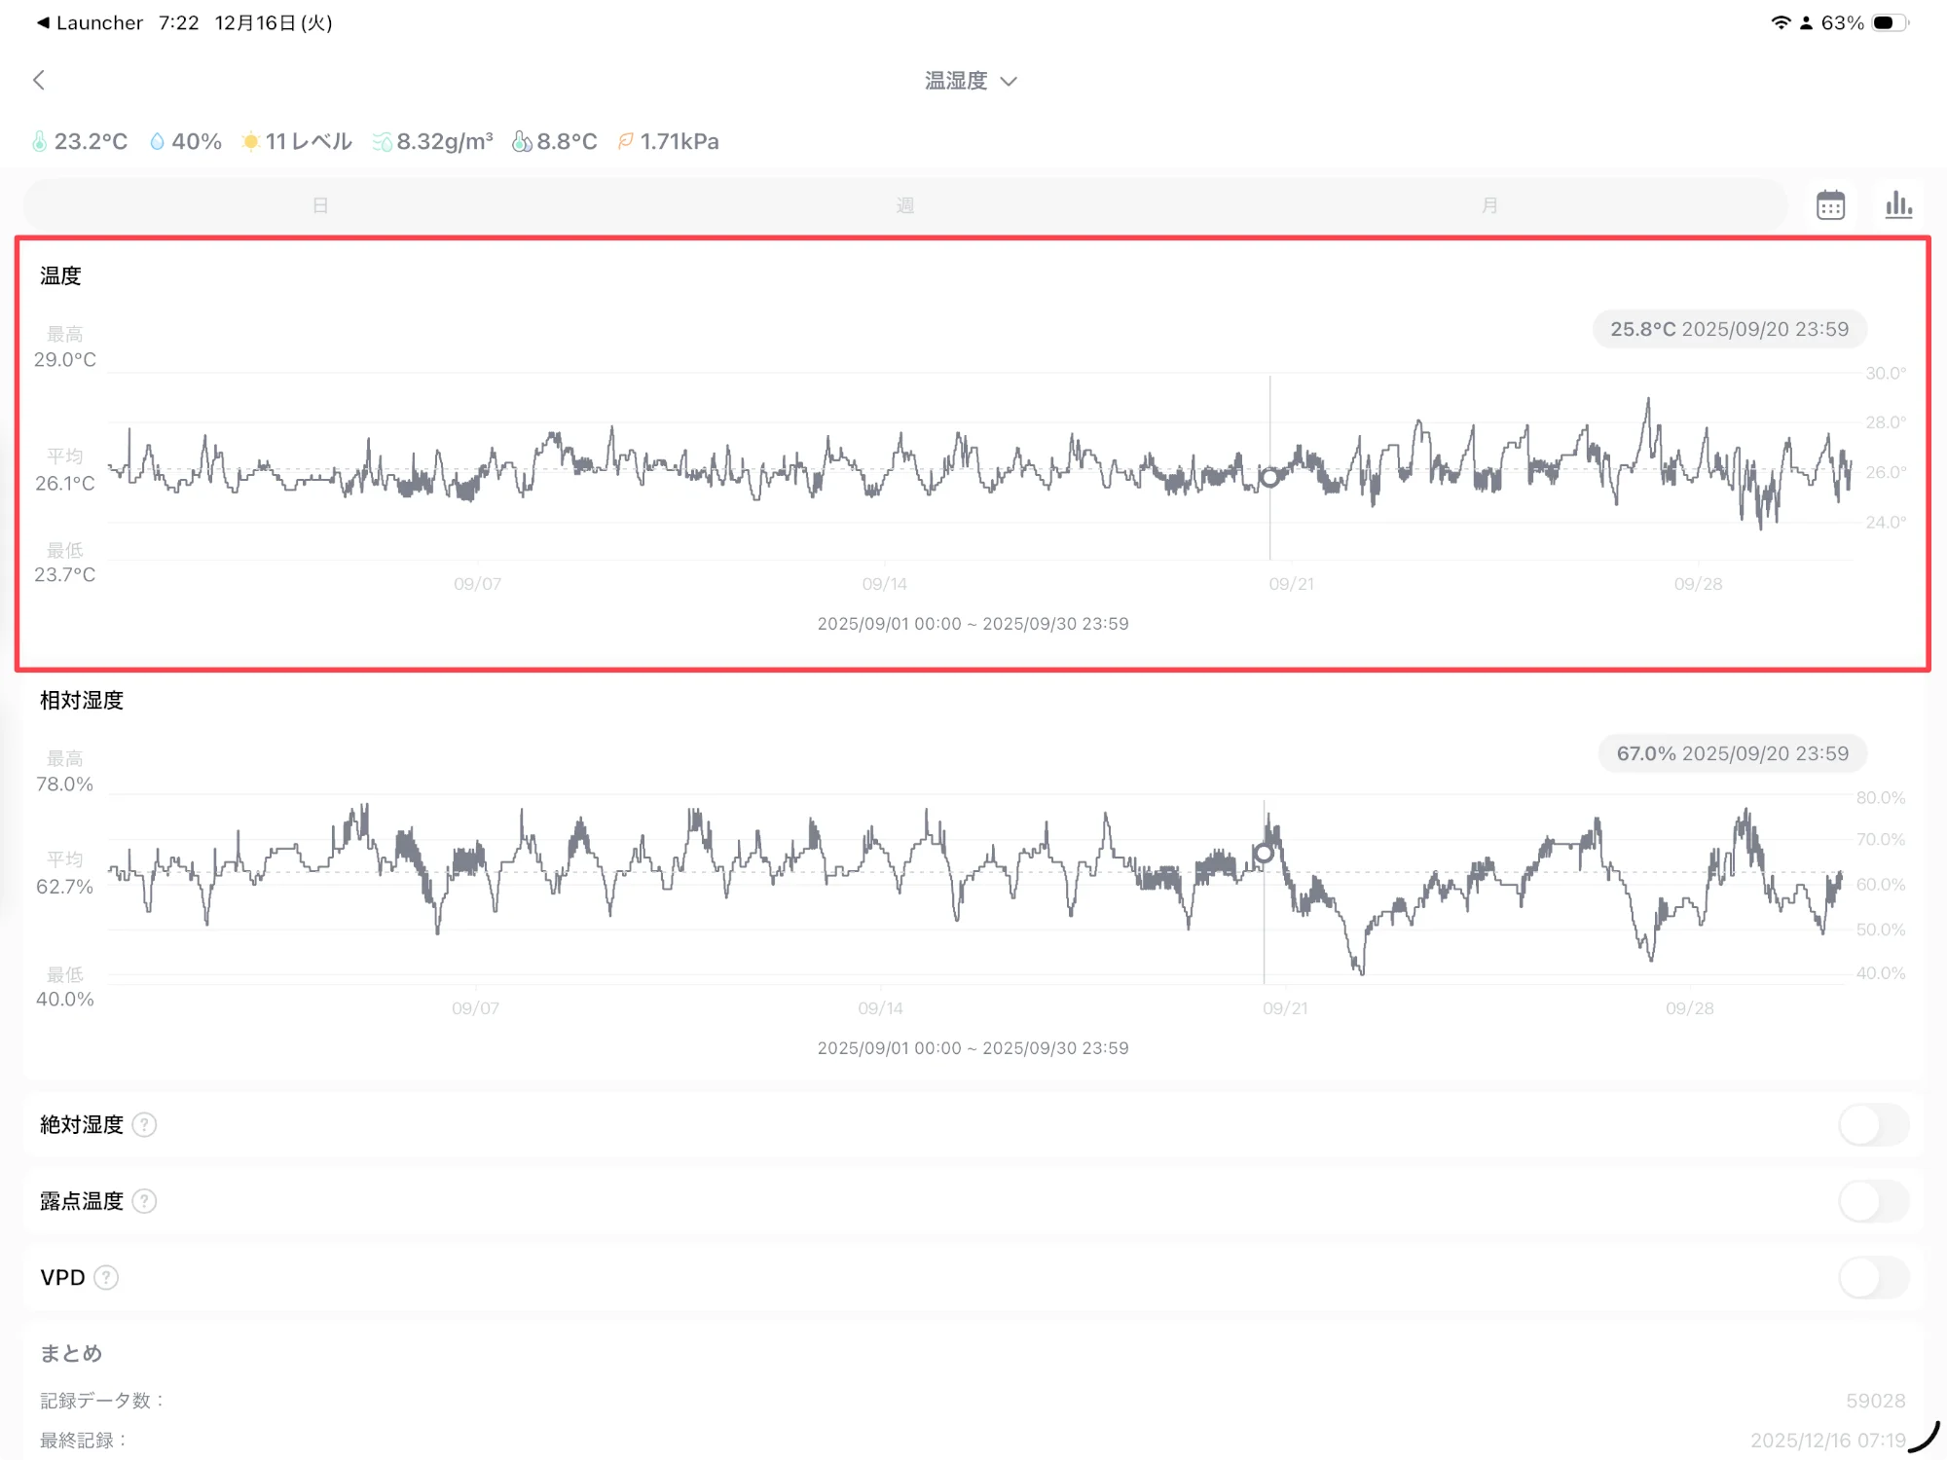Open the calendar date picker icon
Screen dimensions: 1947x1460
click(1830, 205)
